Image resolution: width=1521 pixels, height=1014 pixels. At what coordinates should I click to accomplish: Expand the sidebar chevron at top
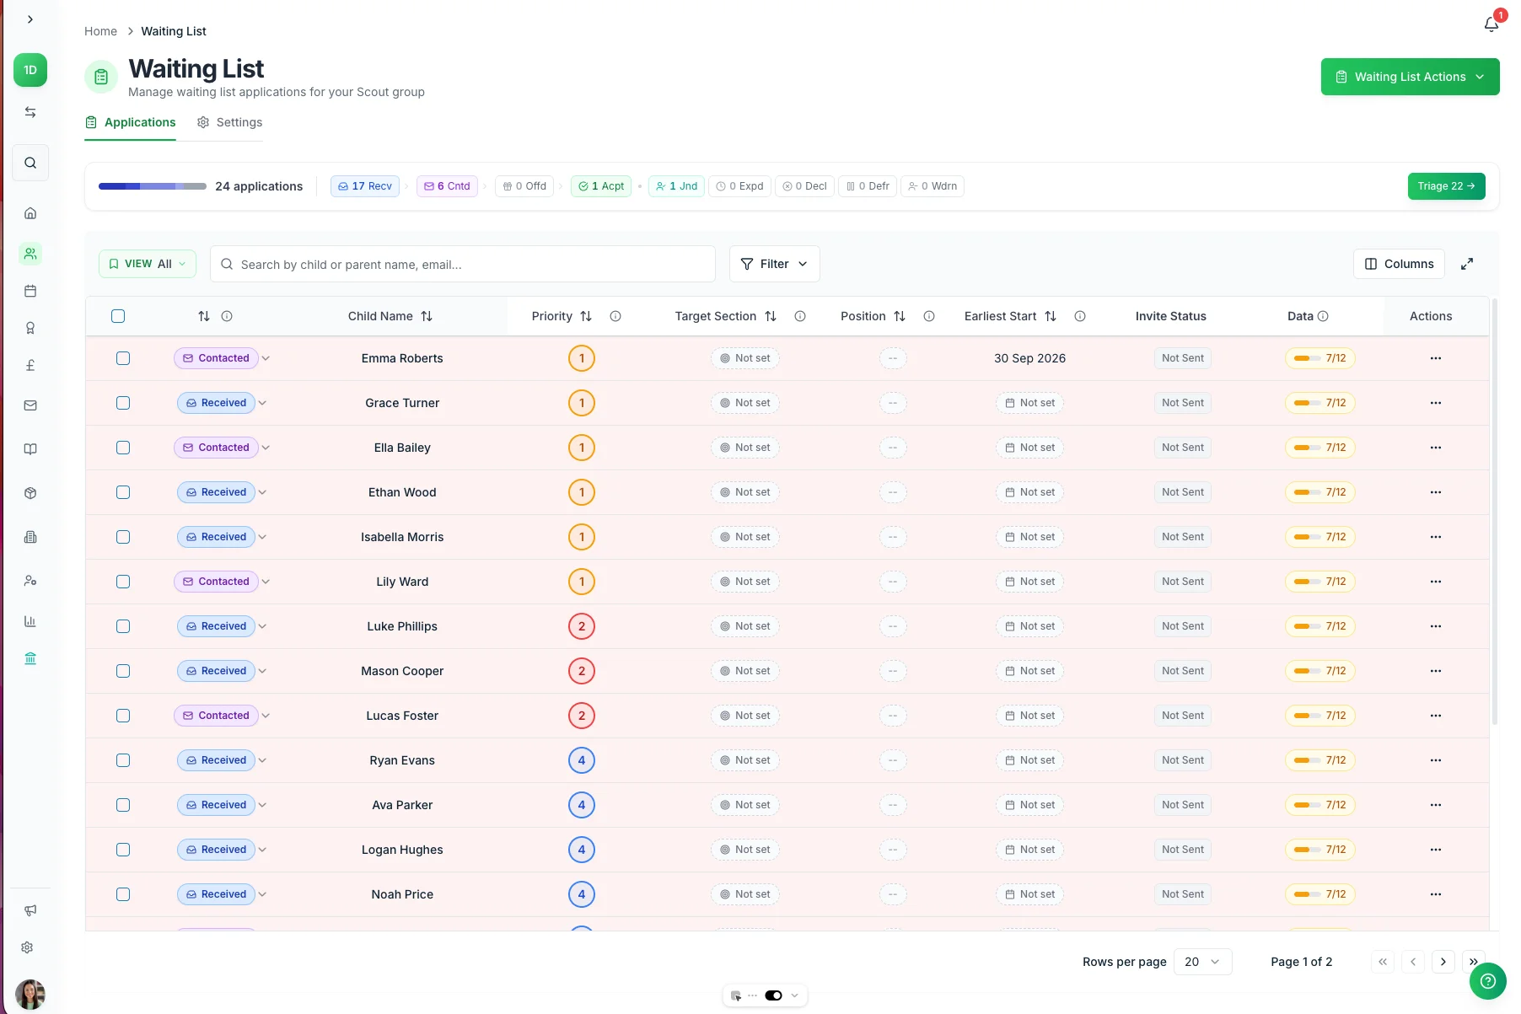pyautogui.click(x=30, y=19)
